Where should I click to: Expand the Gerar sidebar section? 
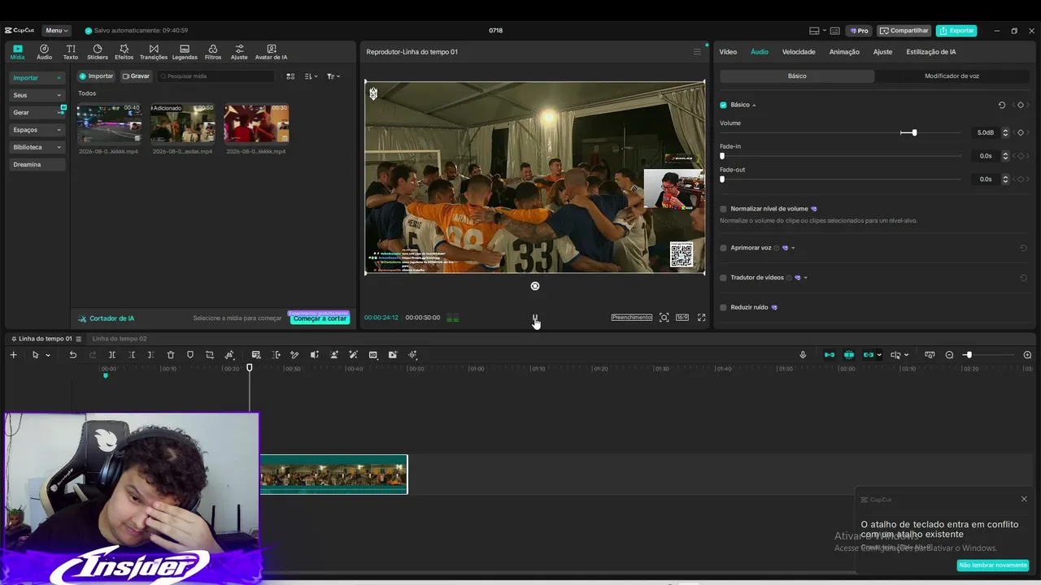pos(37,112)
